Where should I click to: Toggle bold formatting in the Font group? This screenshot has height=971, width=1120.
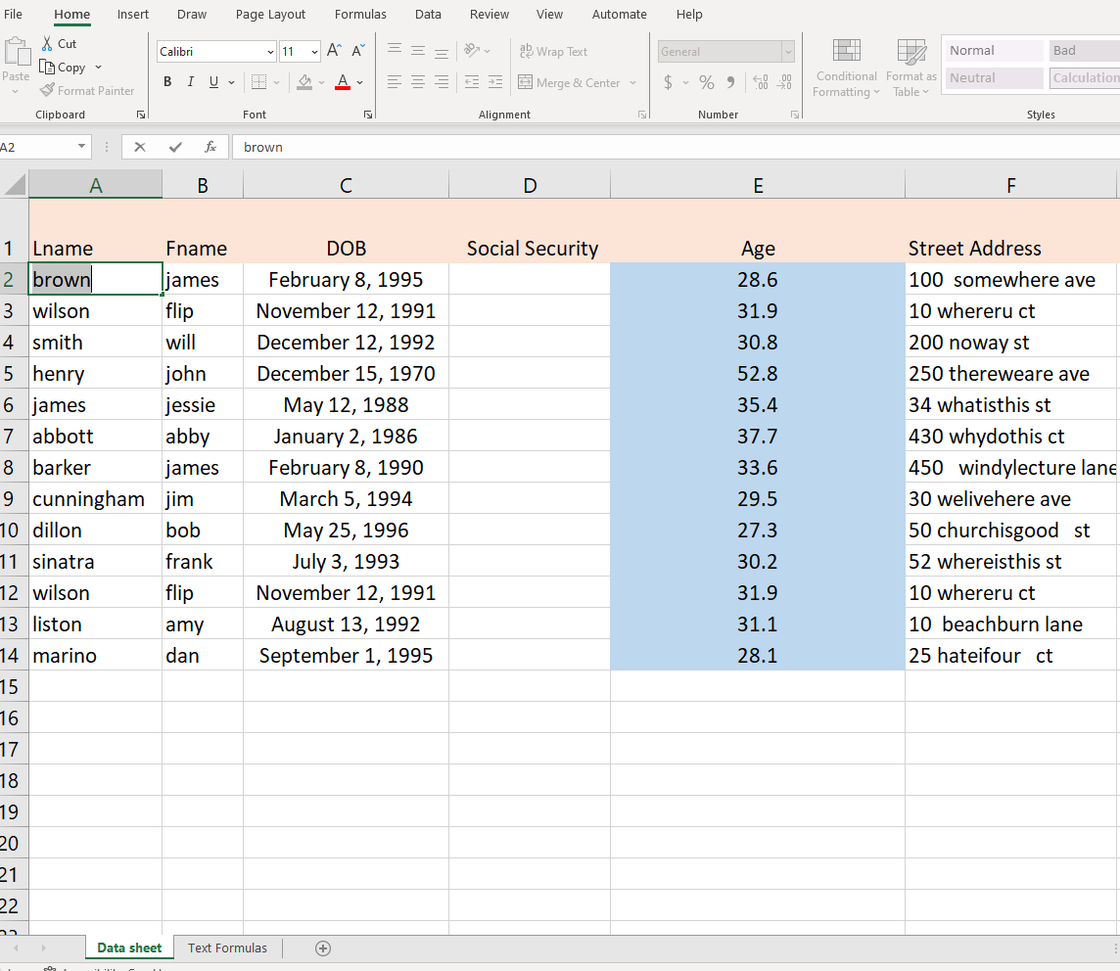166,81
